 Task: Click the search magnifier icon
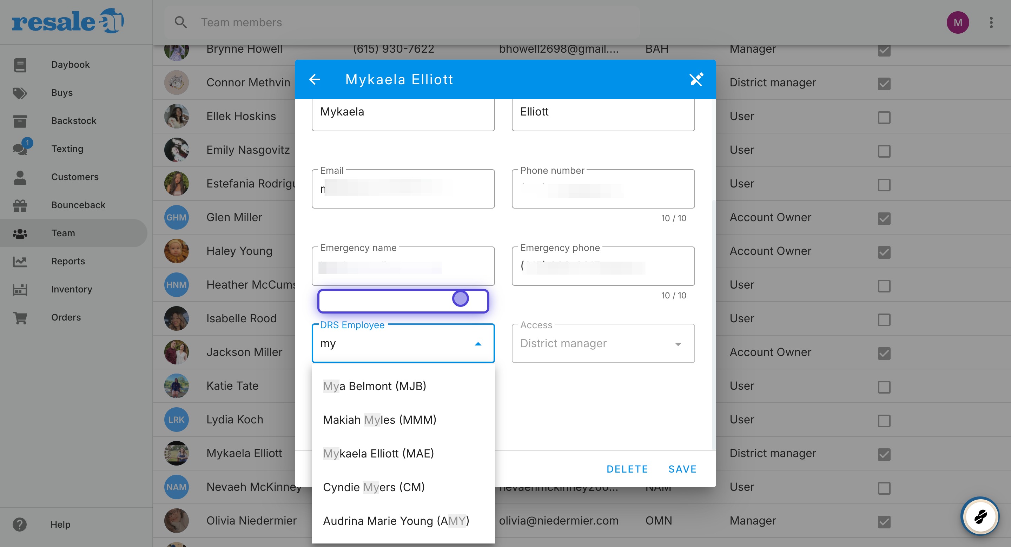180,22
